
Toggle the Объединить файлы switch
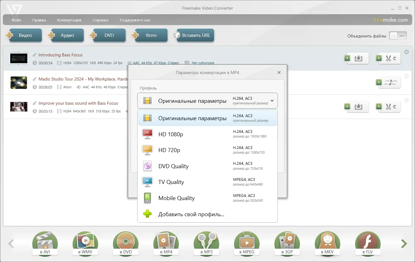coord(398,36)
